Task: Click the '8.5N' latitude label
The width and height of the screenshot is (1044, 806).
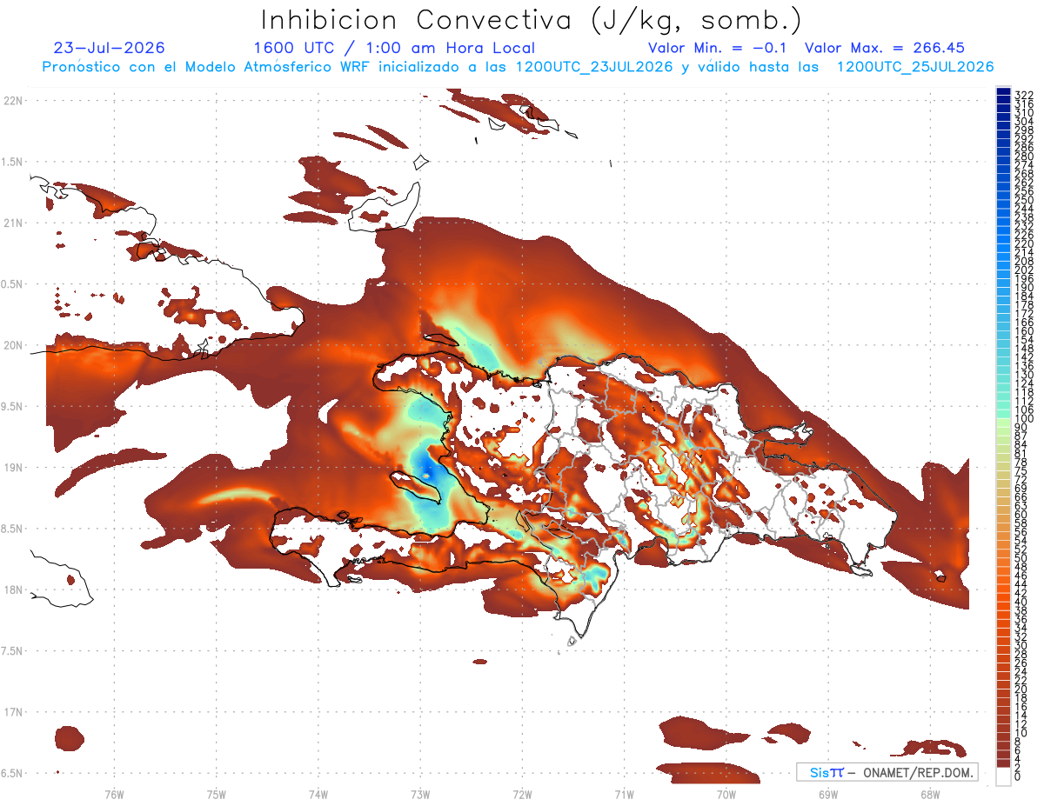Action: (x=13, y=529)
